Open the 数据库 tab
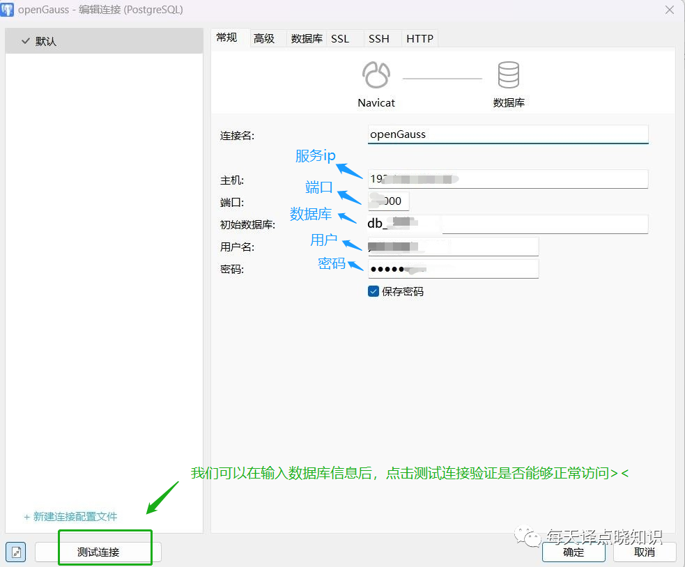 (x=307, y=38)
